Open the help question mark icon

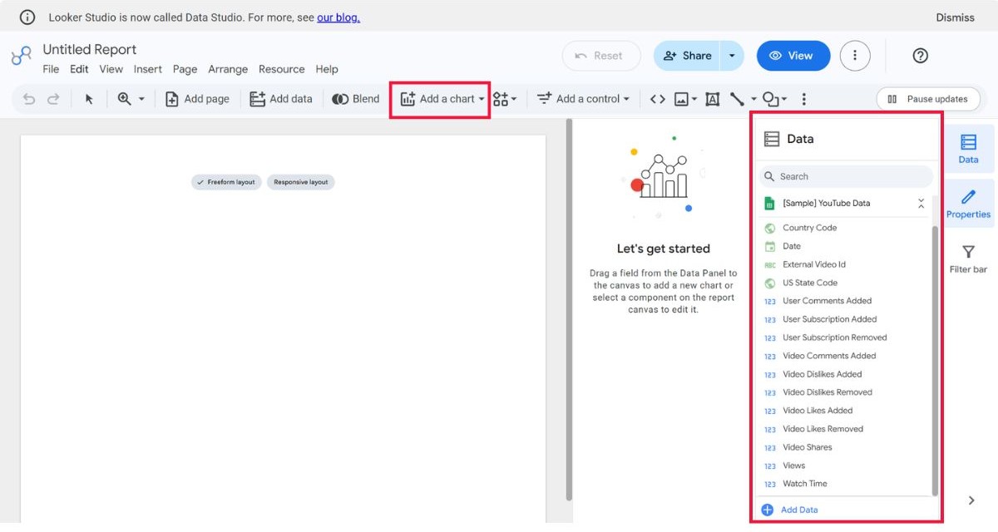tap(920, 56)
